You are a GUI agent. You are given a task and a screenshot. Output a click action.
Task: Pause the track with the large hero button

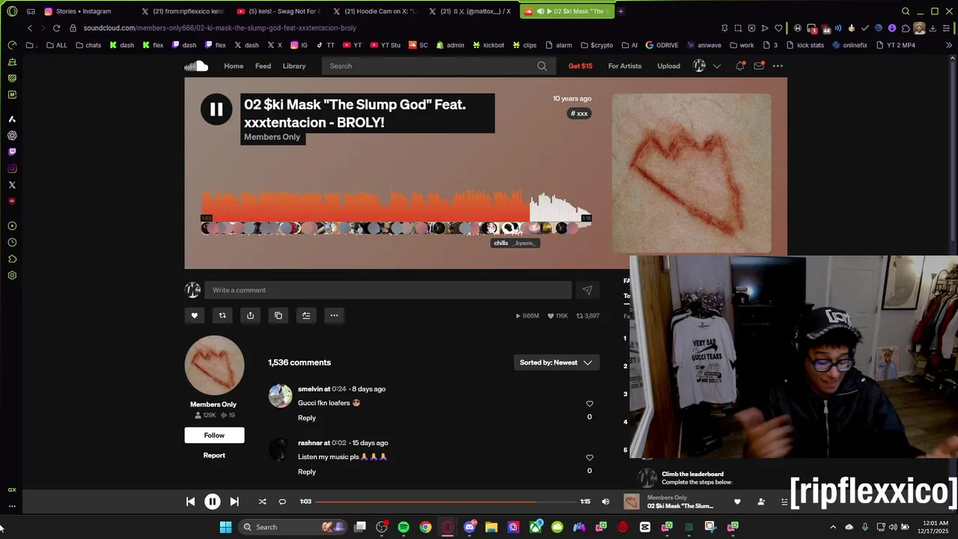coord(216,110)
